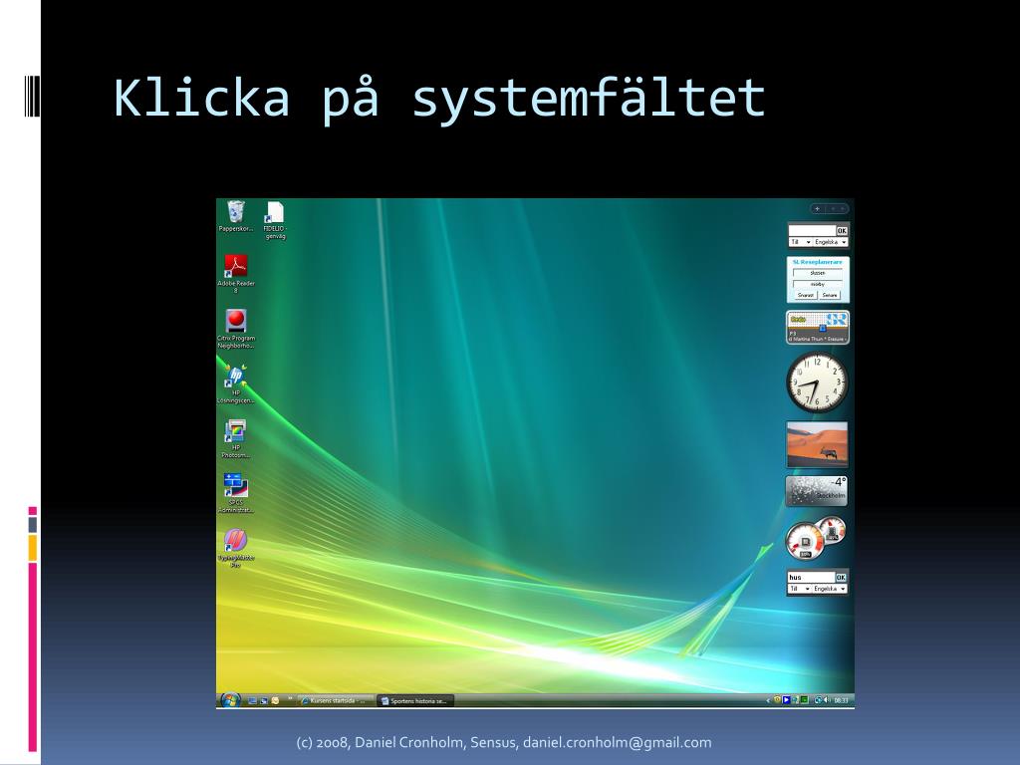Click the Show desktop quick launch icon
The height and width of the screenshot is (765, 1020).
pyautogui.click(x=252, y=700)
